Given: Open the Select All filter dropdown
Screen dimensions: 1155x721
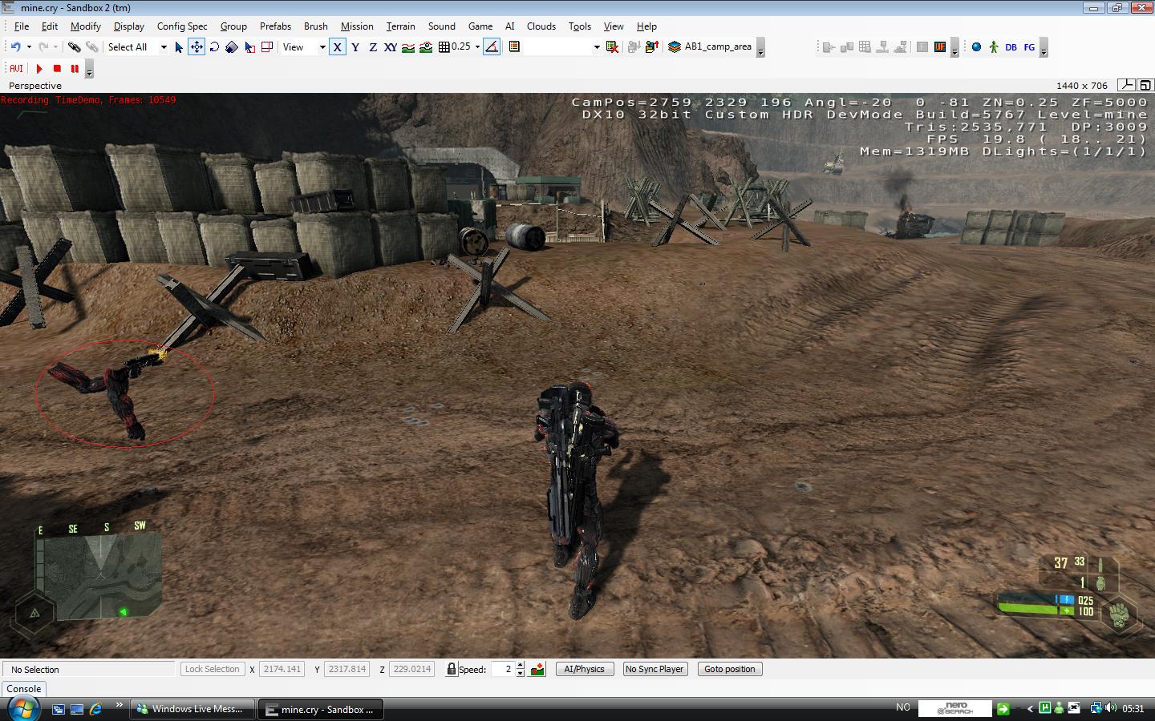Looking at the screenshot, I should click(x=163, y=46).
